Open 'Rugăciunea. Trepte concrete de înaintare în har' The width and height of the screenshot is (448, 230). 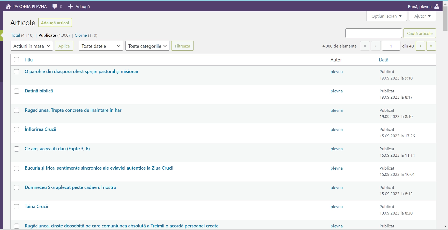pyautogui.click(x=73, y=110)
